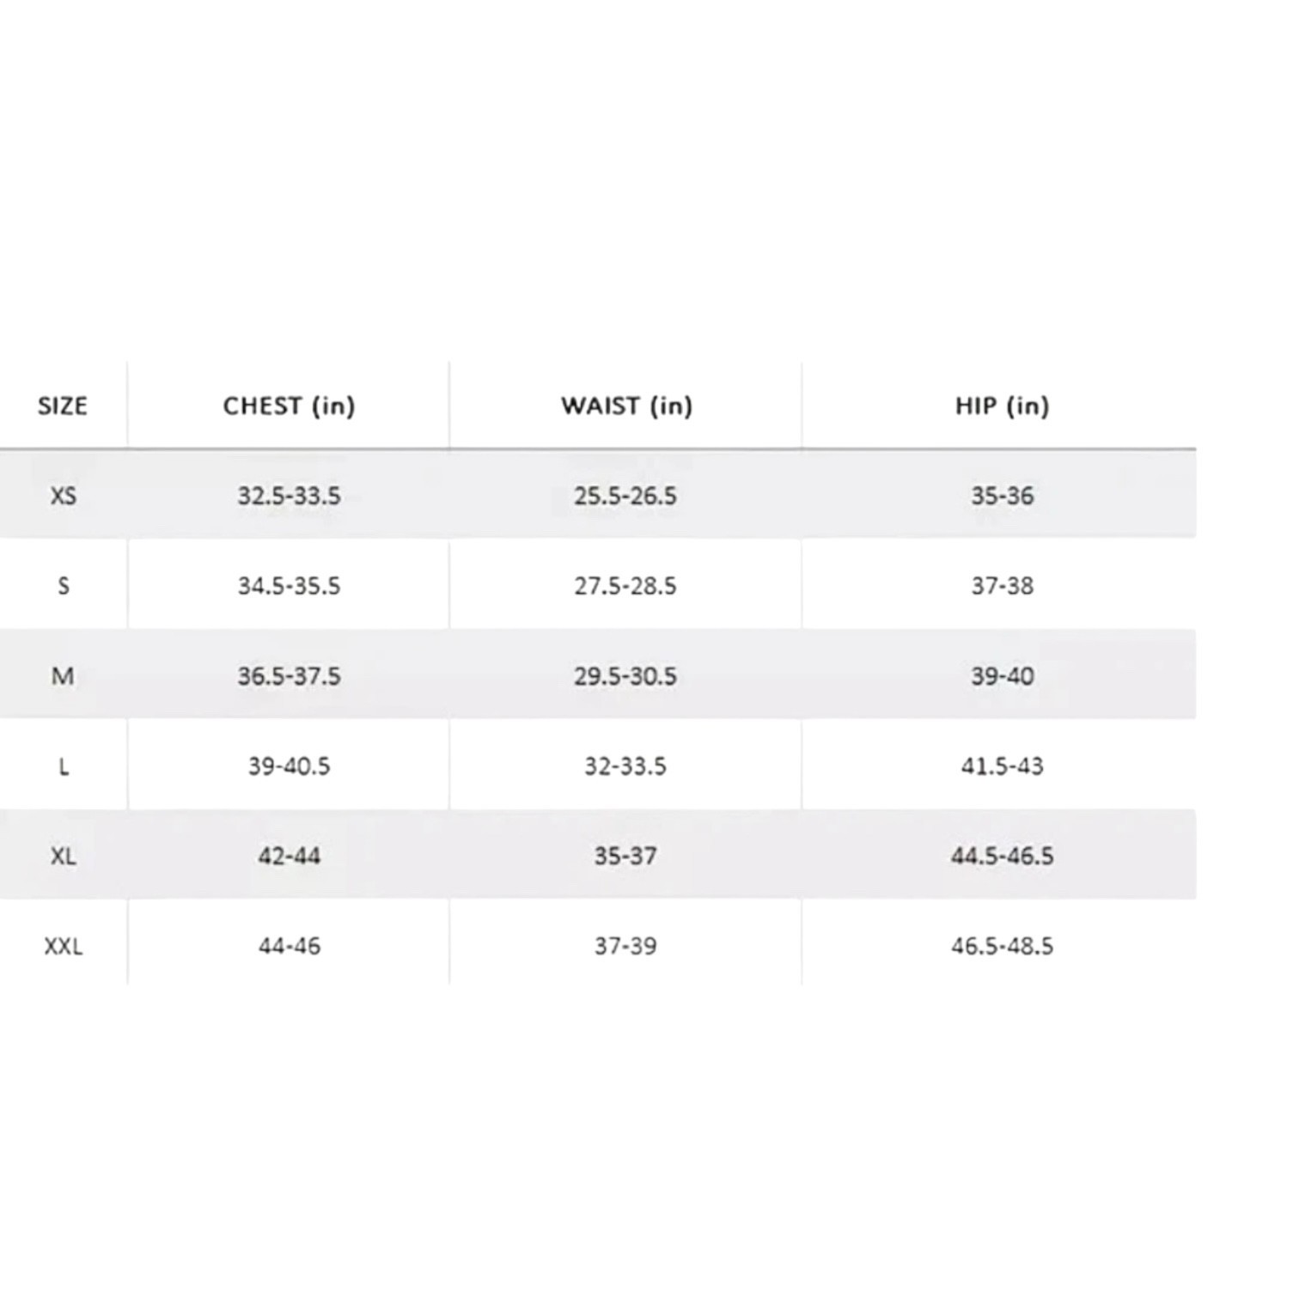Click chest value 36.5-37.5
Image resolution: width=1299 pixels, height=1299 pixels.
[289, 676]
